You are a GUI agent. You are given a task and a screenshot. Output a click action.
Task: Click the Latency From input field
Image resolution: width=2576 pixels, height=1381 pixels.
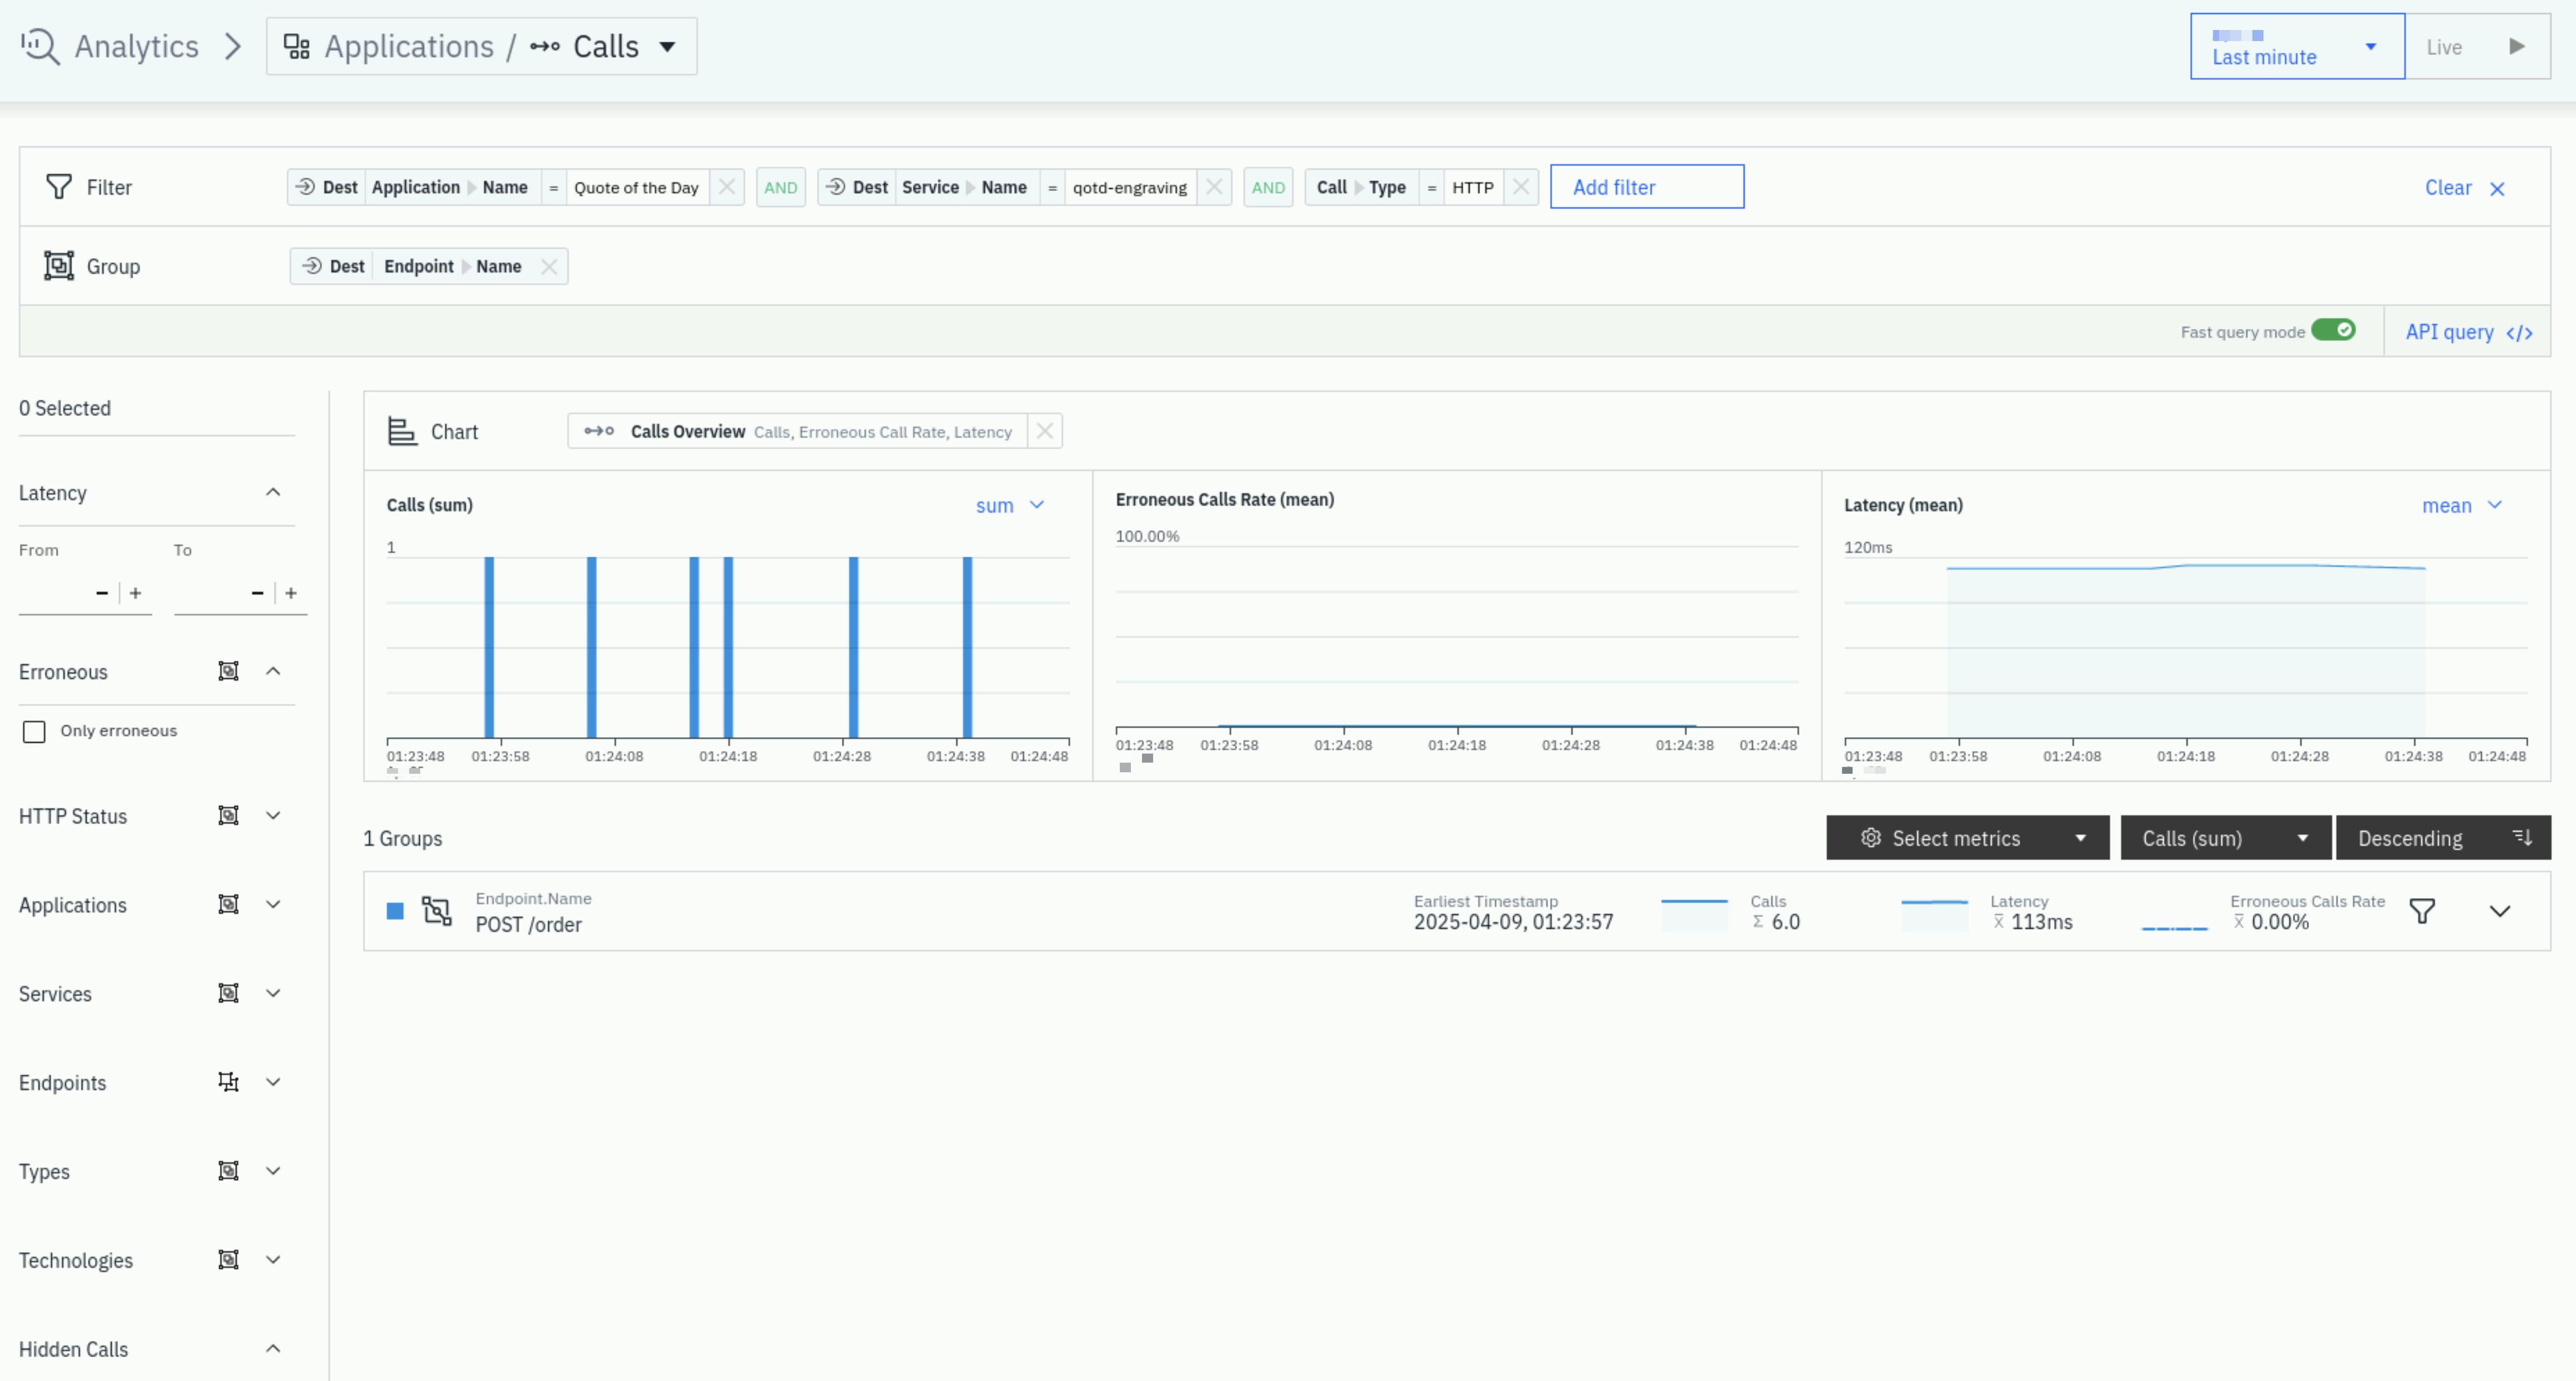tap(54, 593)
